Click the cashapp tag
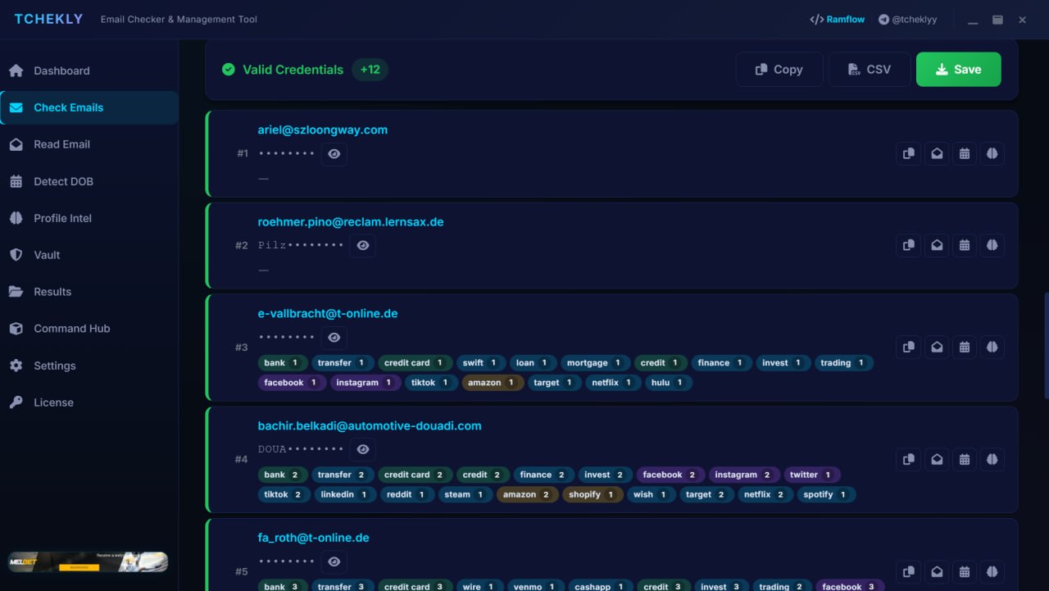Image resolution: width=1049 pixels, height=591 pixels. click(x=600, y=585)
